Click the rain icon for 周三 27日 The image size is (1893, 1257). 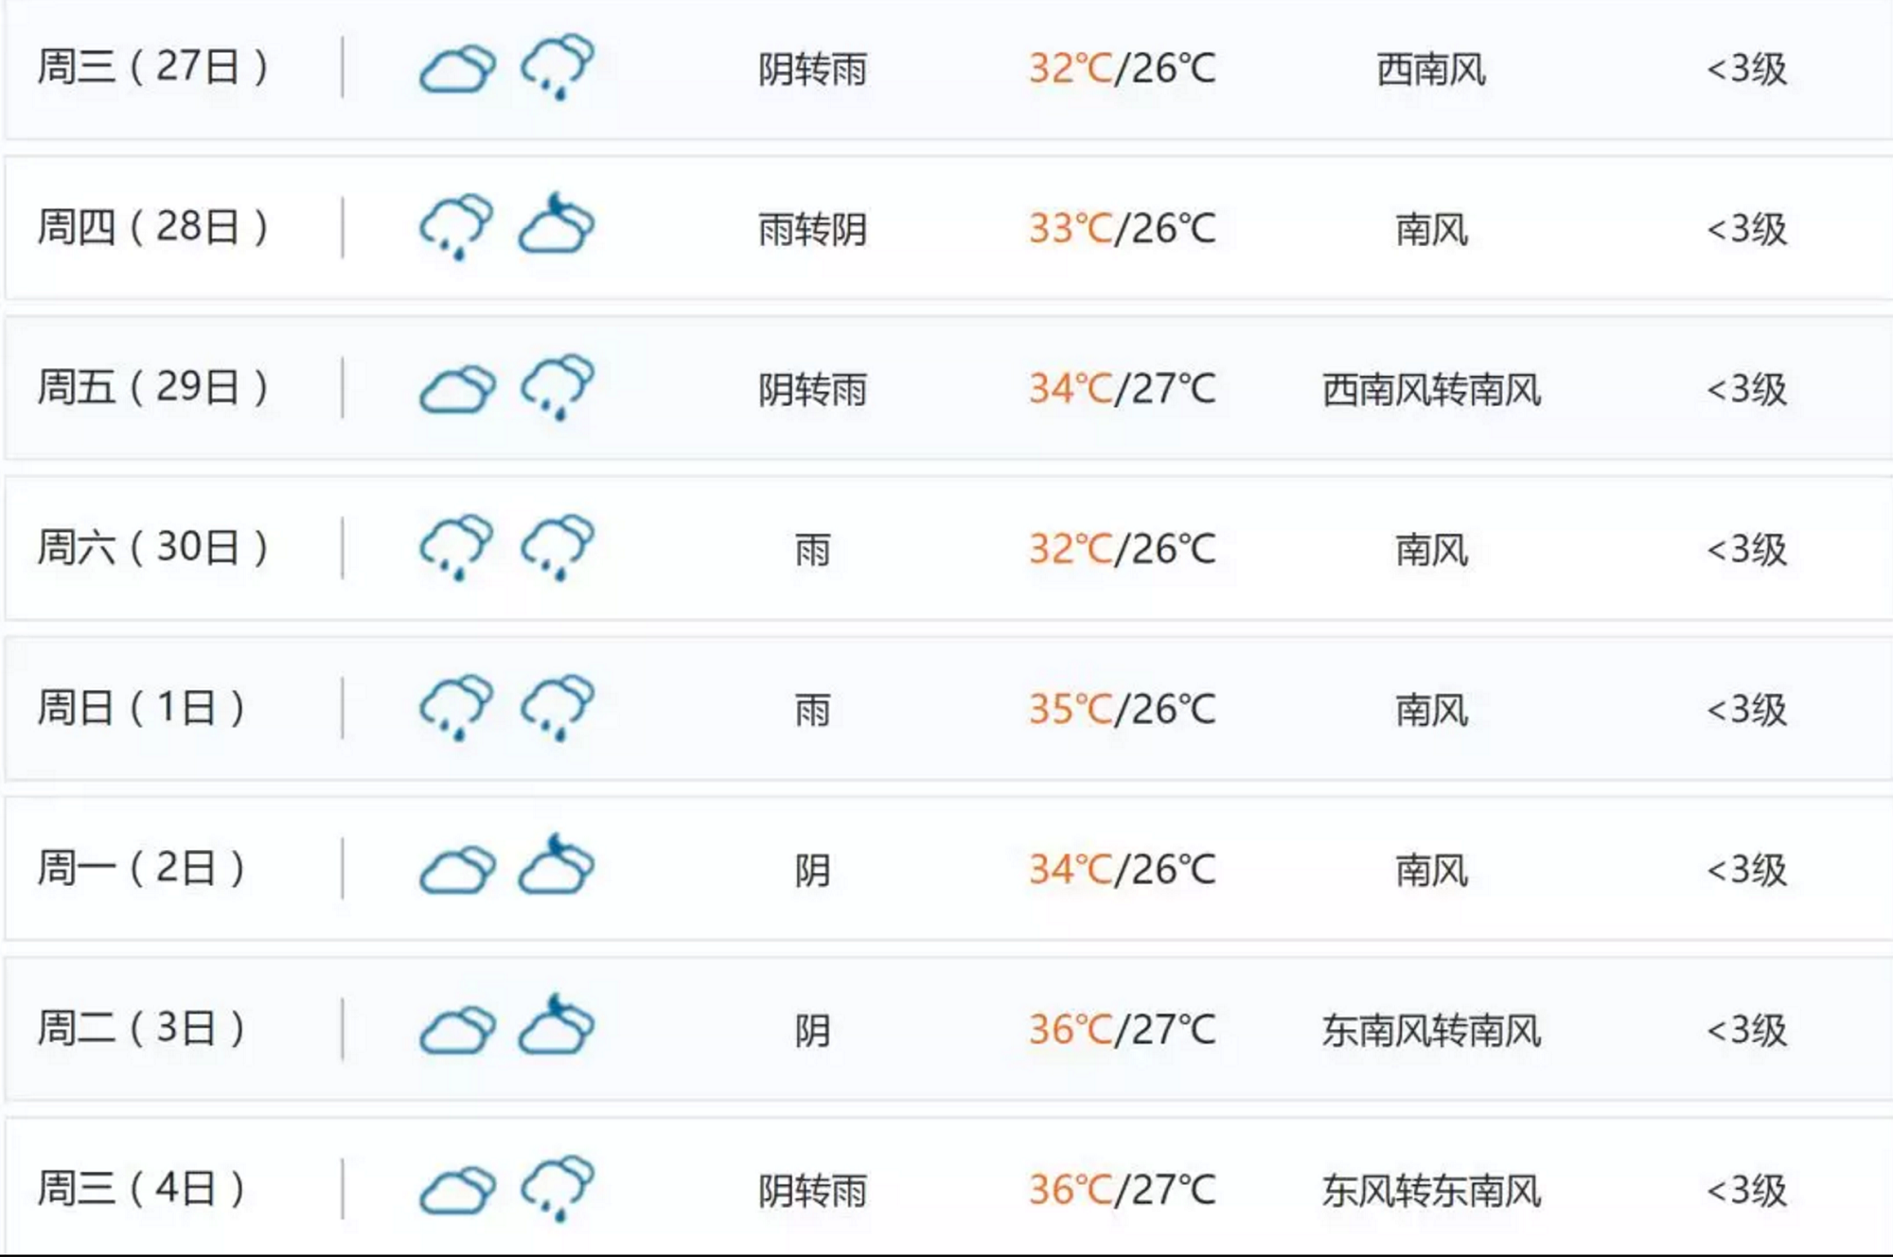557,67
